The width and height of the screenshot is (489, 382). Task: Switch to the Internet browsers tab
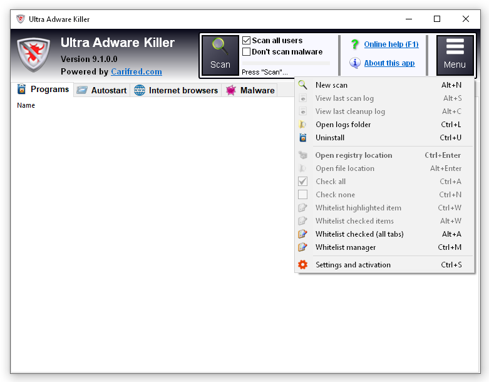[176, 90]
